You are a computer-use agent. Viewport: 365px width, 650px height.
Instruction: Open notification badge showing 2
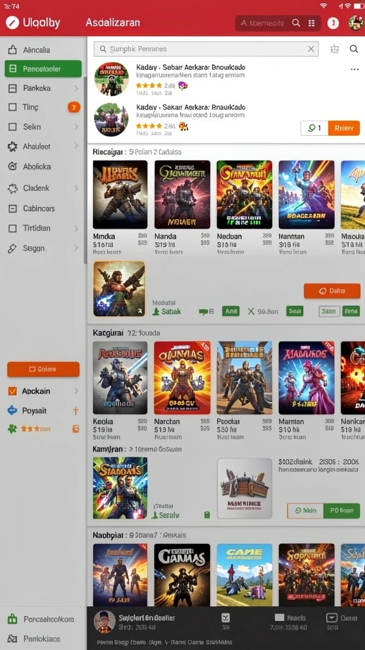tap(333, 23)
